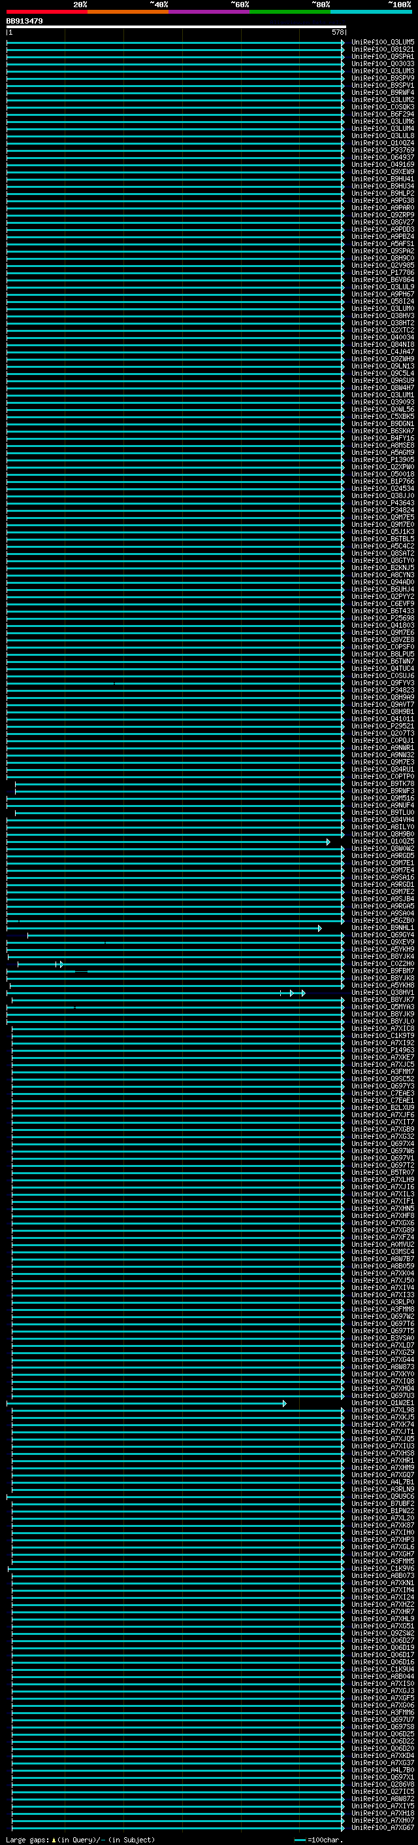The width and height of the screenshot is (418, 1845).
Task: Select hit label UniRef100_P13905
Action: (382, 460)
